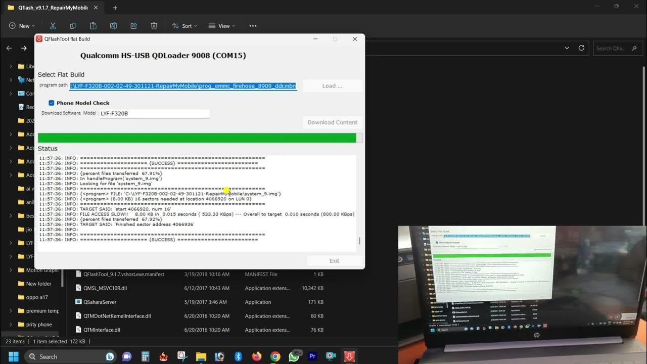
Task: Open the address bar history dropdown
Action: (x=567, y=48)
